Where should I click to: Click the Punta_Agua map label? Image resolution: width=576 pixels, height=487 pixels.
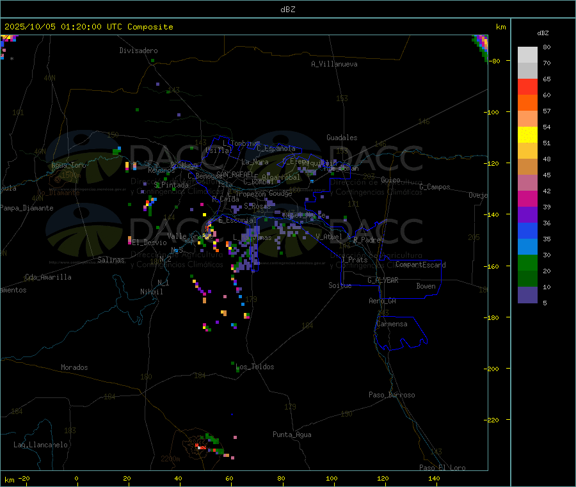point(292,435)
